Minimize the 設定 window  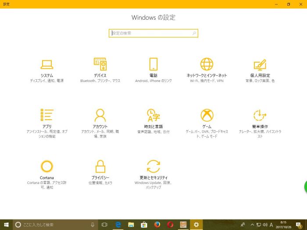(x=276, y=4)
